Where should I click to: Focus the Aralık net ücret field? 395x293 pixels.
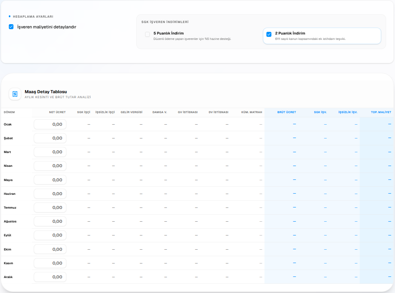(50, 277)
